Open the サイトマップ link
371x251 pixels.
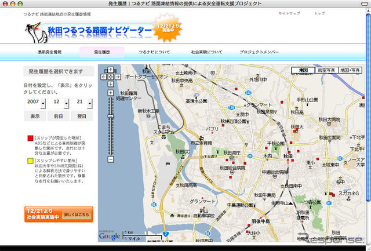[289, 13]
